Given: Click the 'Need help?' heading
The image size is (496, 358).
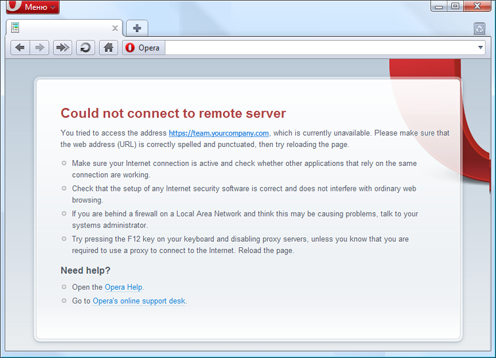Looking at the screenshot, I should tap(85, 270).
